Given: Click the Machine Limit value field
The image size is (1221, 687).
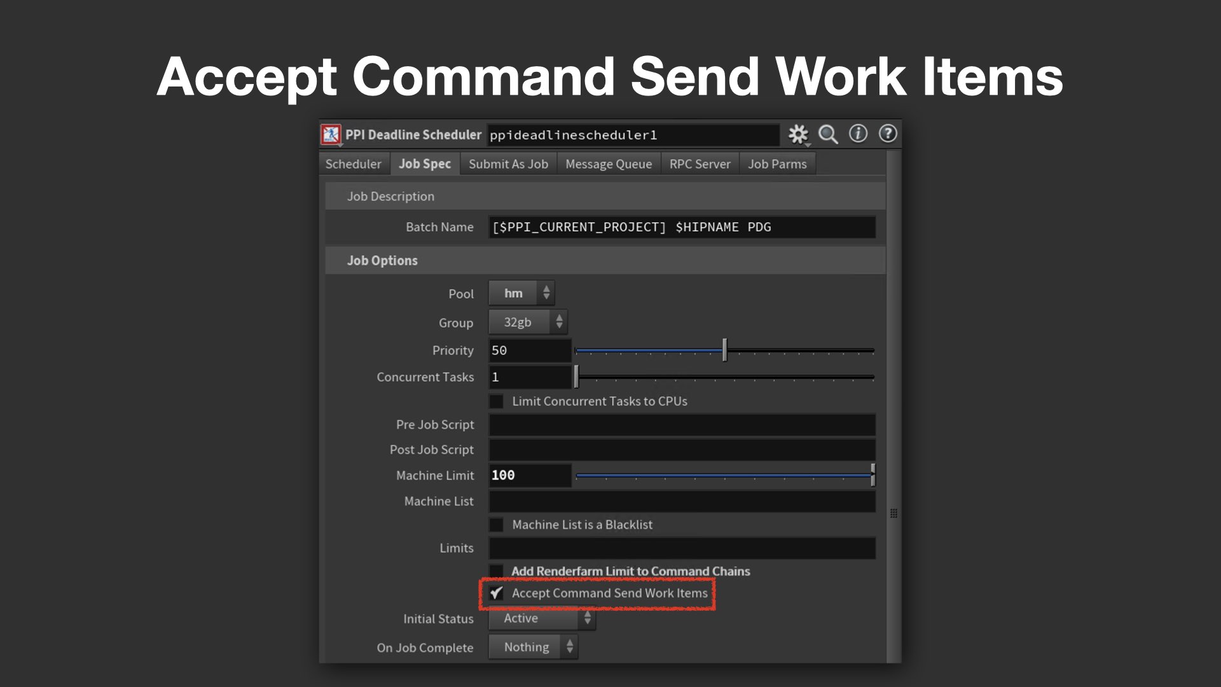Looking at the screenshot, I should tap(530, 475).
